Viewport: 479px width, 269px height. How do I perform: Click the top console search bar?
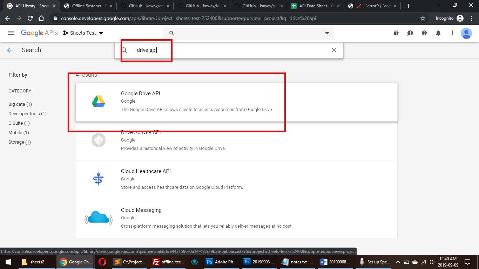pos(249,33)
